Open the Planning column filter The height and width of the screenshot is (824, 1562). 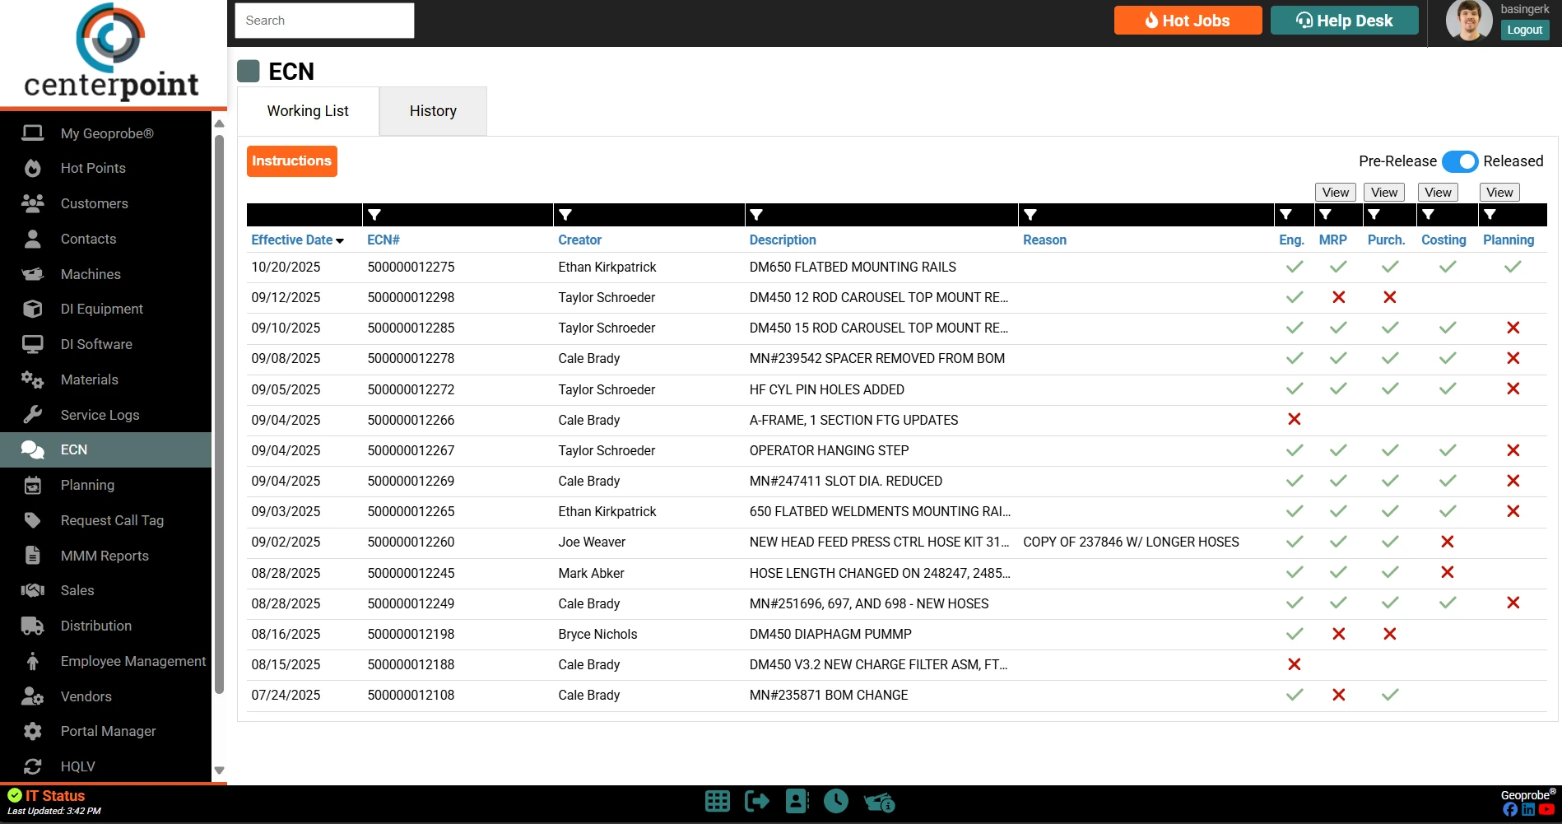click(1490, 215)
